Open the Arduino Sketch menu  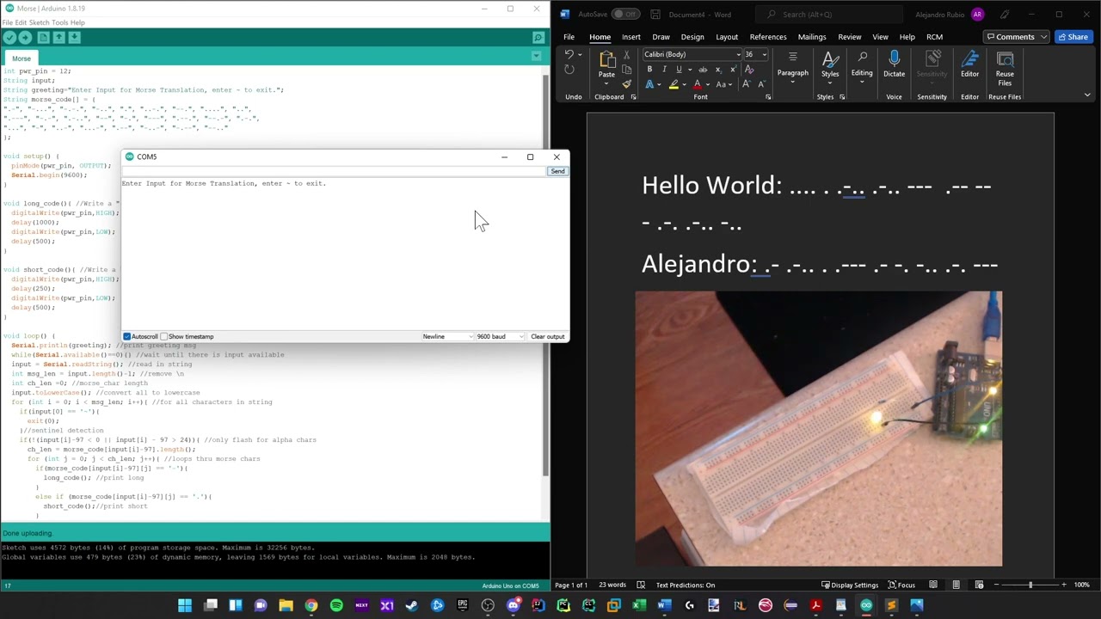point(40,22)
